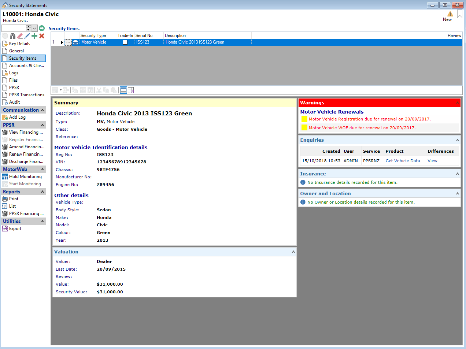
Task: Click the yellow Registration renewal warning marker
Action: (304, 119)
